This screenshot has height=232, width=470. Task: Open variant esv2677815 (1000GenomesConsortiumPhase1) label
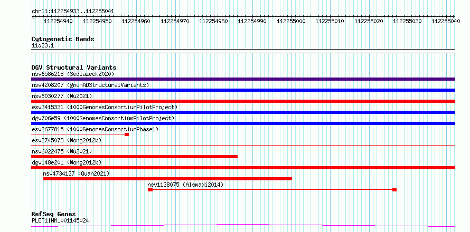click(95, 129)
